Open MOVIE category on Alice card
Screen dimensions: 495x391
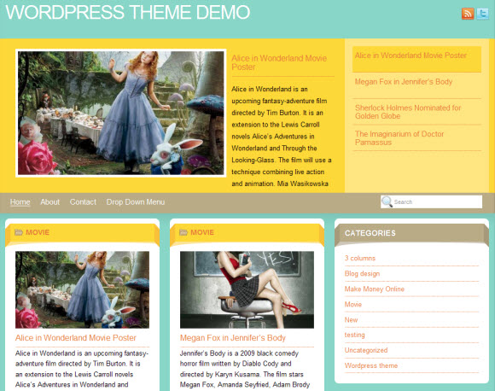pos(38,232)
